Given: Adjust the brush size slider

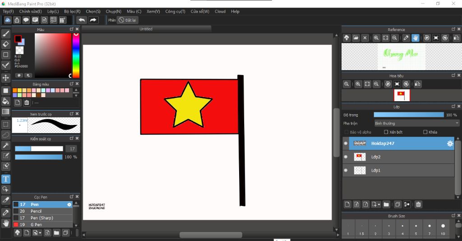Looking at the screenshot, I should [39, 149].
